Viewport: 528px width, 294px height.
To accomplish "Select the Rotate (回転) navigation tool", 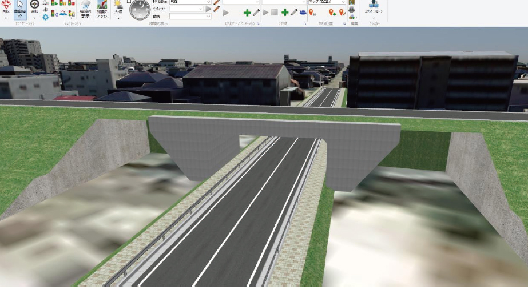I will click(x=6, y=7).
